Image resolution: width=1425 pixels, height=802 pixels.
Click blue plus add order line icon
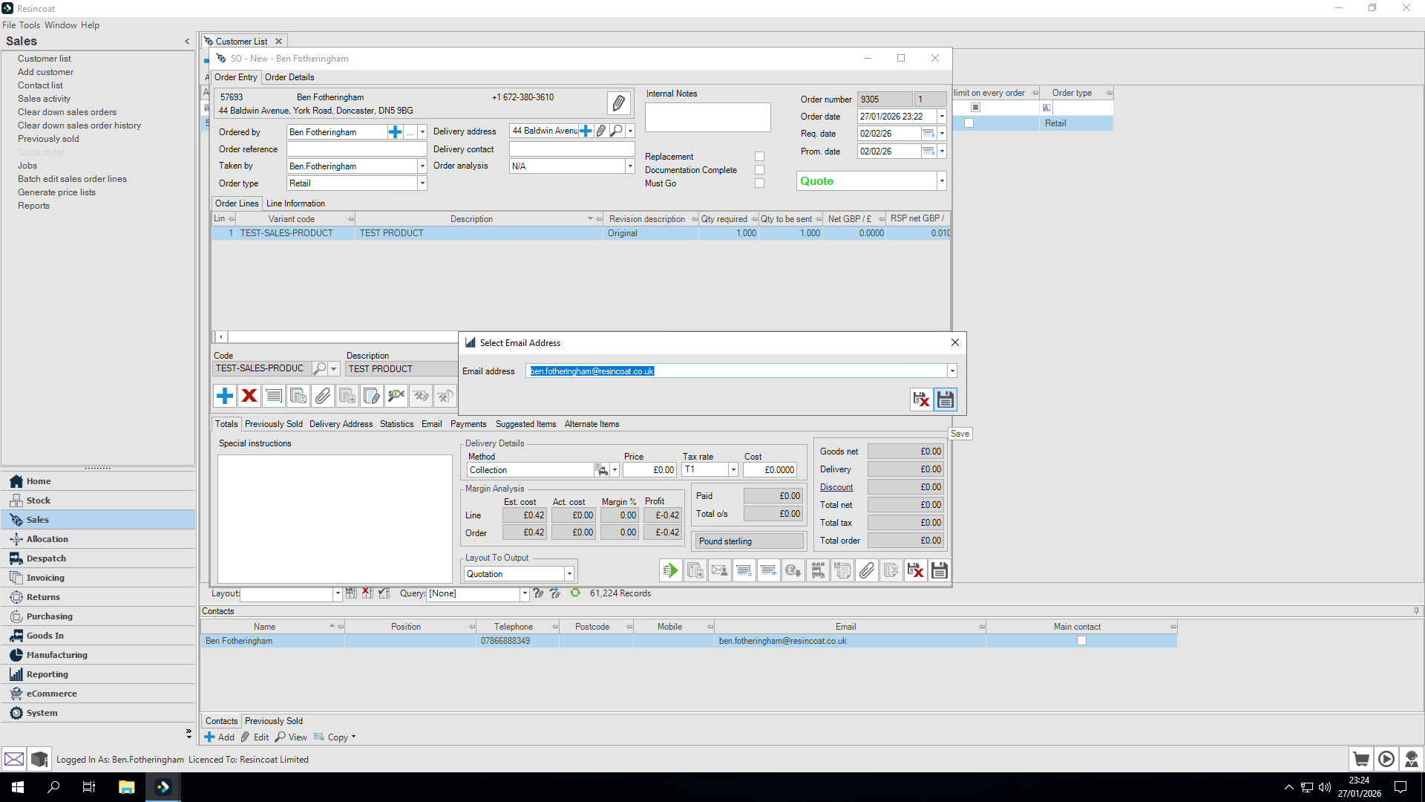[225, 396]
